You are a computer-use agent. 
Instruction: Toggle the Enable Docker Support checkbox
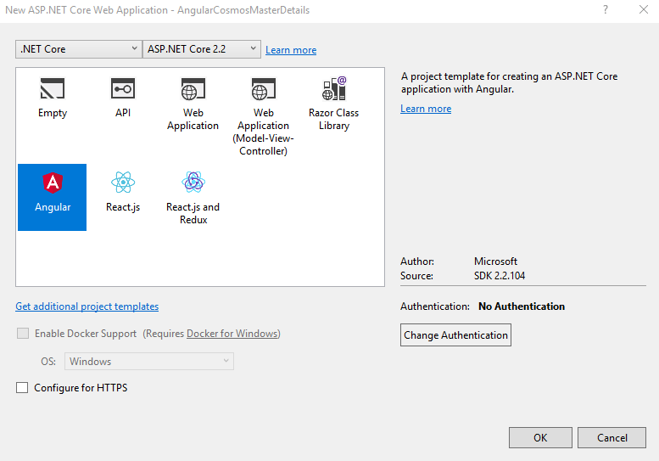23,334
